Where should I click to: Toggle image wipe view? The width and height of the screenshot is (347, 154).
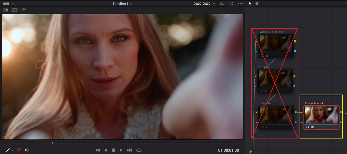(x=5, y=10)
